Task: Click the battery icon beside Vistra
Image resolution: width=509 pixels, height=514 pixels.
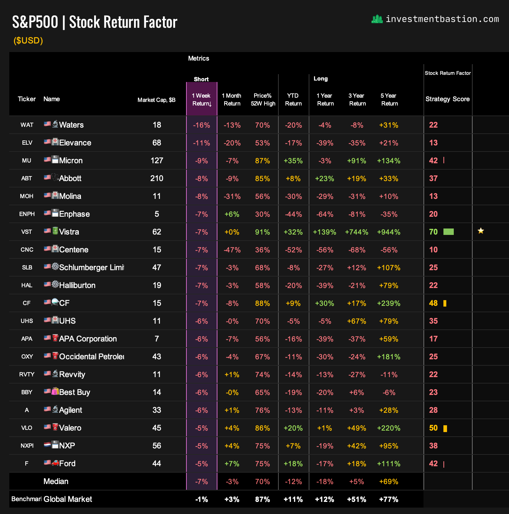Action: 55,231
